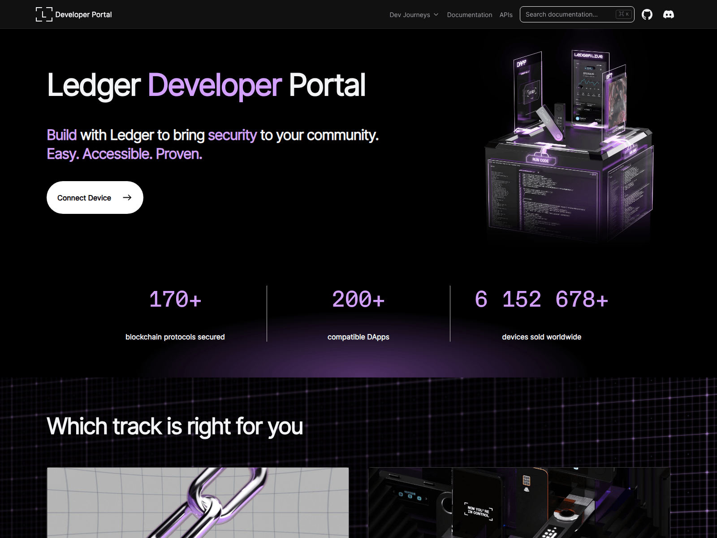Image resolution: width=717 pixels, height=538 pixels.
Task: Click the '6 152 678+' statistic
Action: coord(541,299)
